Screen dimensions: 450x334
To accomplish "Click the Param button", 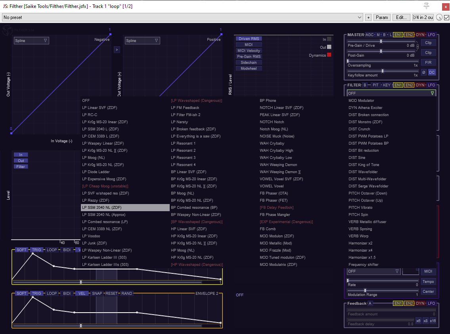I will (382, 17).
